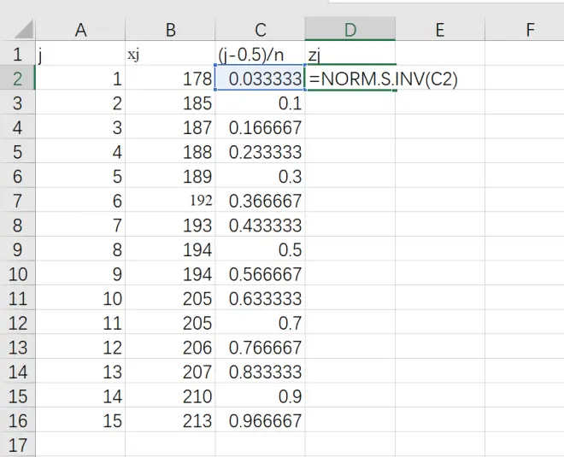Viewport: 564px width, 457px height.
Task: Select cell containing 178
Action: tap(171, 78)
